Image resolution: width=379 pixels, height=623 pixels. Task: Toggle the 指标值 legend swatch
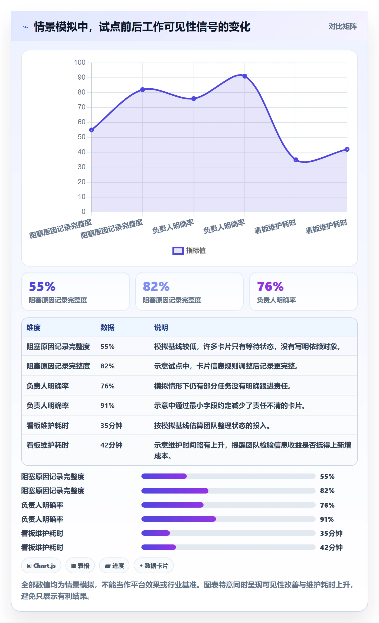click(x=178, y=251)
